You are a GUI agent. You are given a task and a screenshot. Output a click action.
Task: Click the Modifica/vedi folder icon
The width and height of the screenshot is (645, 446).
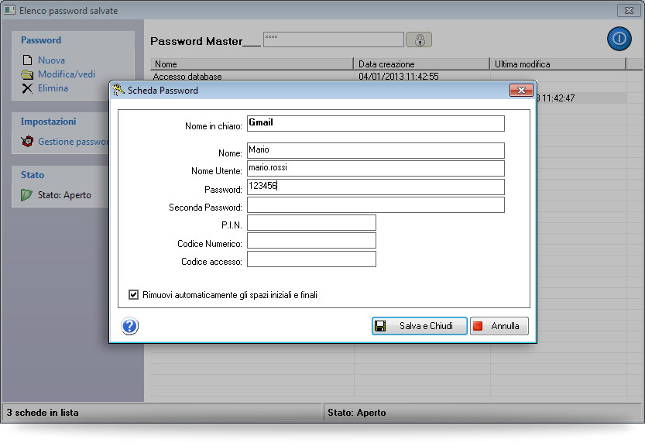pyautogui.click(x=27, y=74)
